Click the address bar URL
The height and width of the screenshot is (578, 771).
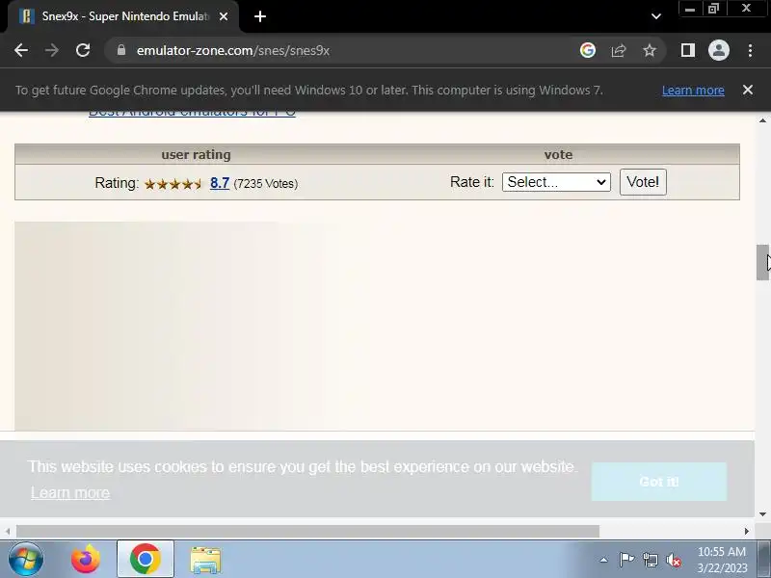(x=233, y=50)
